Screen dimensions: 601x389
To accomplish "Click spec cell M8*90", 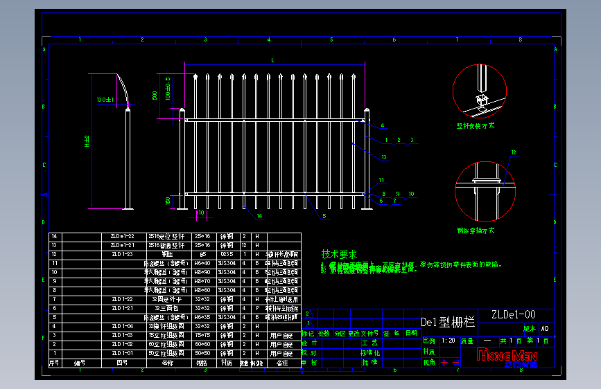I will pos(202,272).
